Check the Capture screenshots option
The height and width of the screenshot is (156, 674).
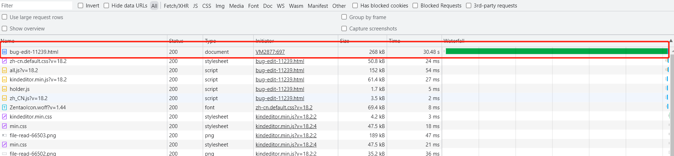tap(344, 28)
